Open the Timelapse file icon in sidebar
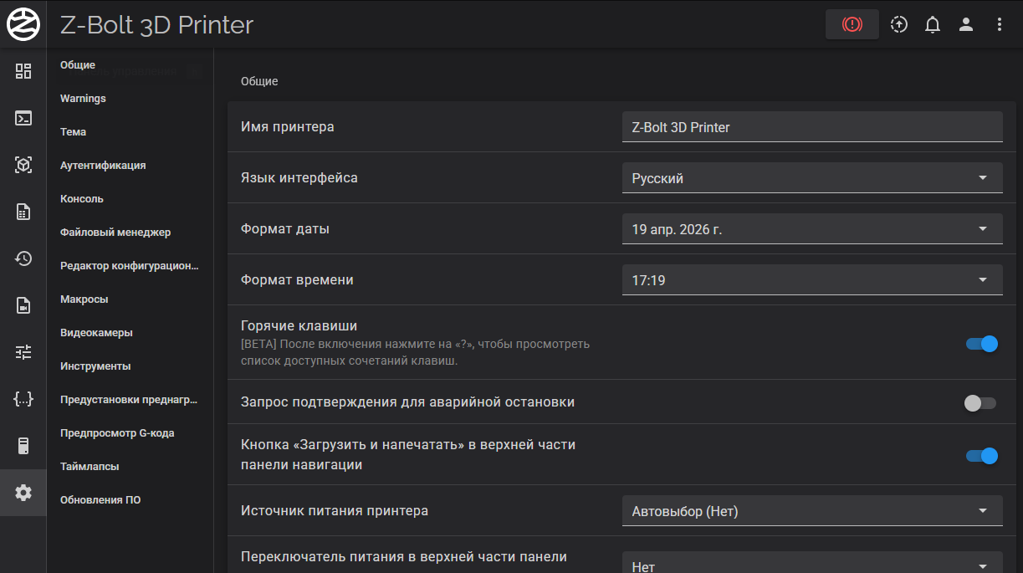 coord(23,305)
